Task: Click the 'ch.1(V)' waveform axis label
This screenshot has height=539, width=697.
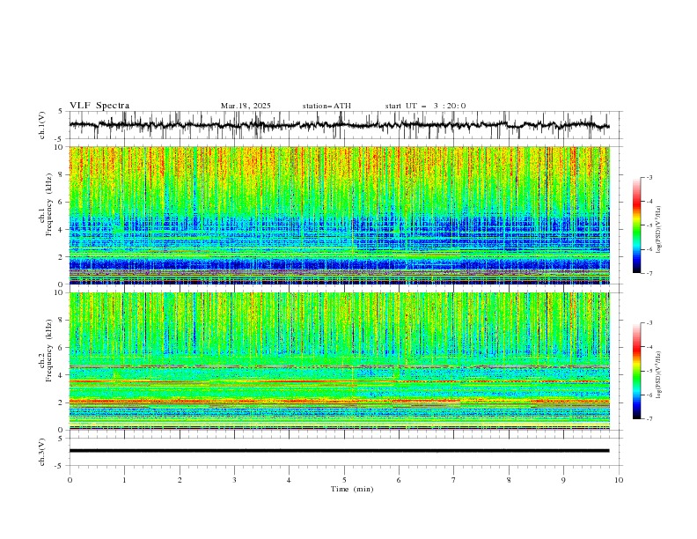Action: tap(42, 125)
